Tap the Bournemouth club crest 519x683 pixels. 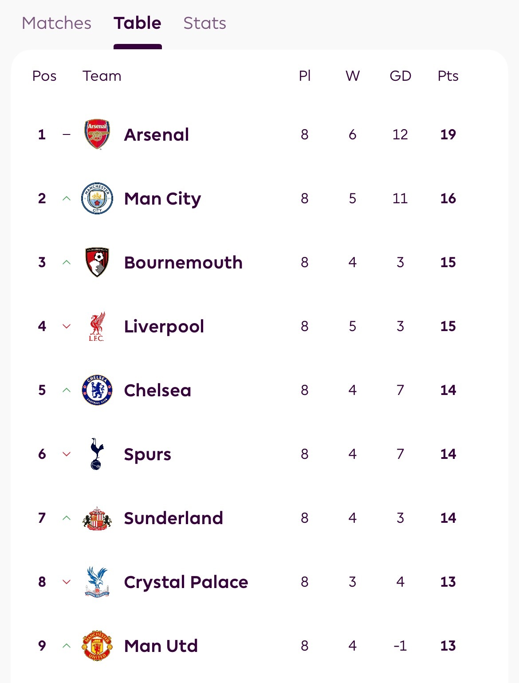point(97,262)
